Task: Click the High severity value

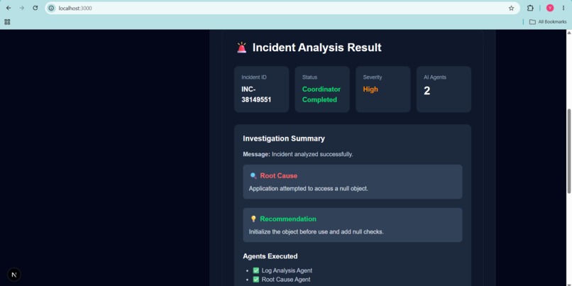Action: pyautogui.click(x=370, y=89)
